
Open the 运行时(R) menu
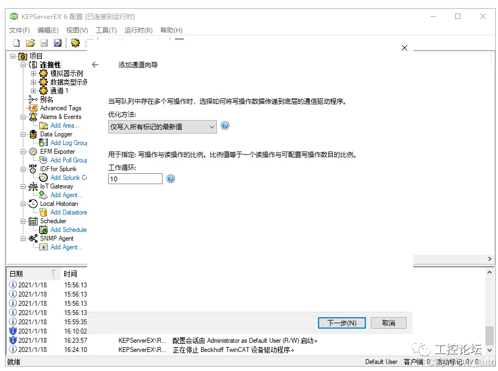tap(138, 30)
